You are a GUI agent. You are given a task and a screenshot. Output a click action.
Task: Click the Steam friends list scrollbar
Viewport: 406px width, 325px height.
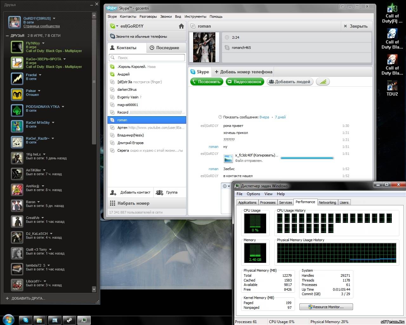(x=94, y=81)
